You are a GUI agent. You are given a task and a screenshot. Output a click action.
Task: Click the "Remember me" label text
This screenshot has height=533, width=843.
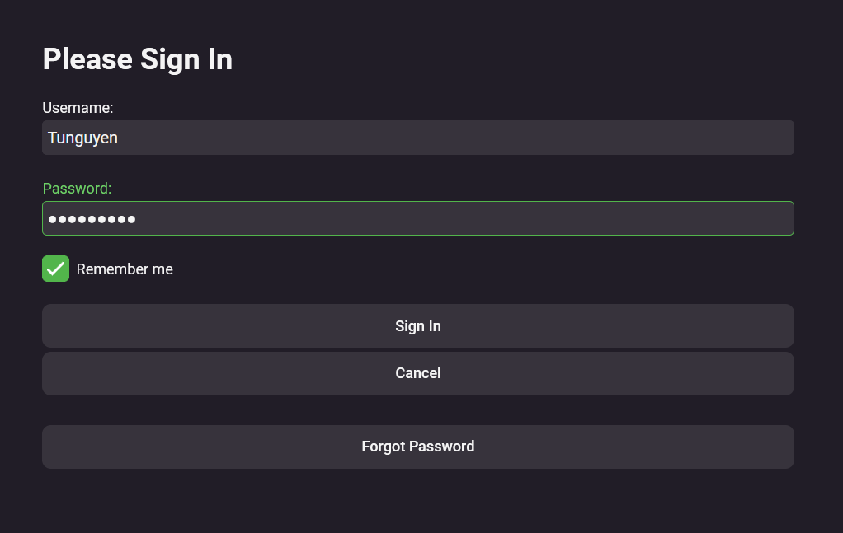125,269
